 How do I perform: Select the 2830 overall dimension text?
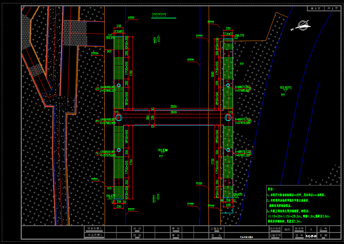click(x=173, y=106)
